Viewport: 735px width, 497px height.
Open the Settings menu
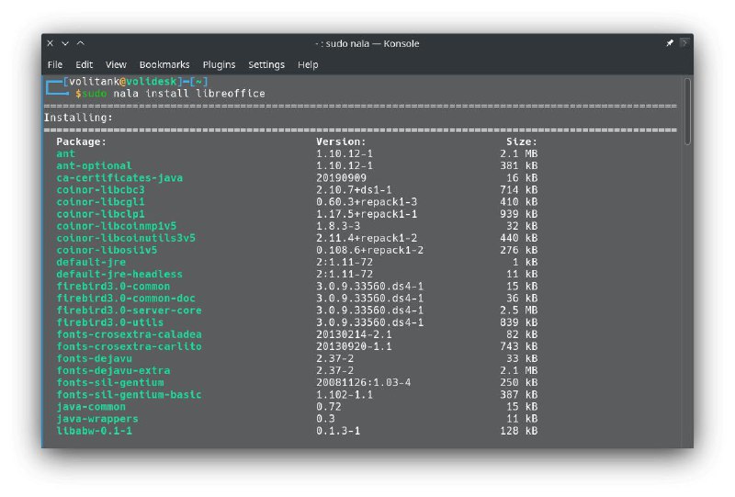pyautogui.click(x=266, y=64)
